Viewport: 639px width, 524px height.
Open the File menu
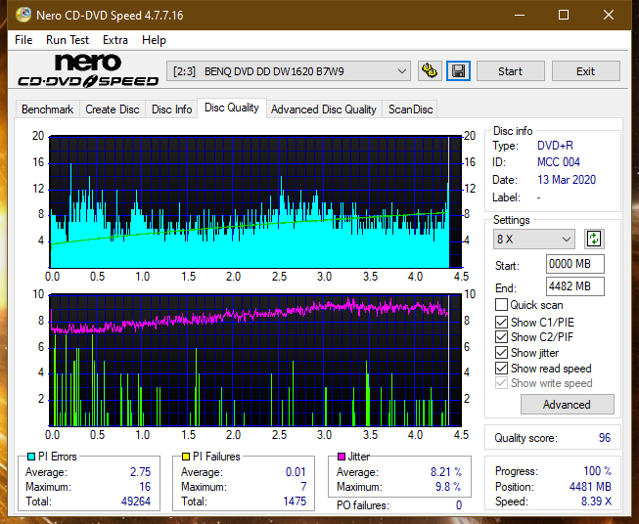click(23, 40)
